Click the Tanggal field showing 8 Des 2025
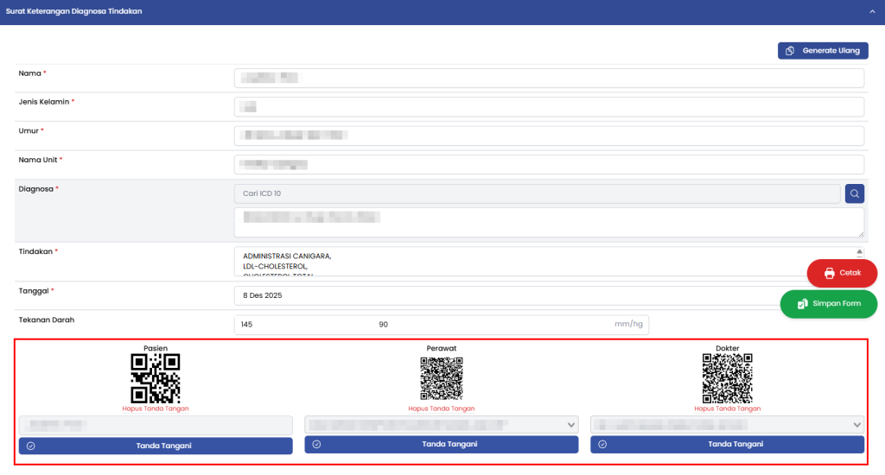Image resolution: width=885 pixels, height=475 pixels. (x=519, y=295)
